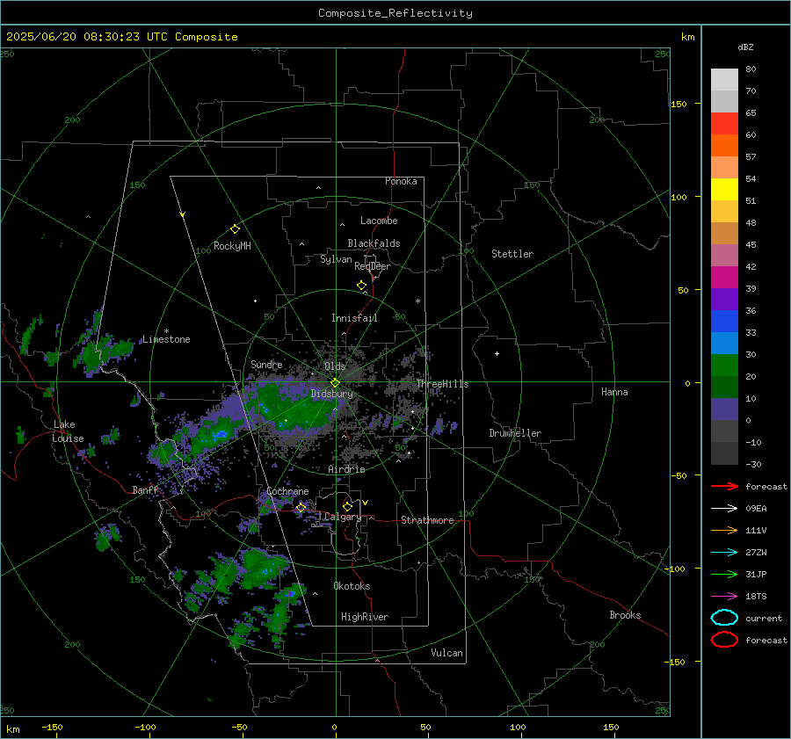Select the bright green 30-20 dBZ swatch

(724, 366)
